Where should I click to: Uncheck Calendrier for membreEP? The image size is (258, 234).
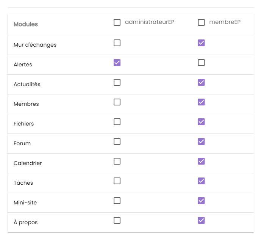point(201,161)
